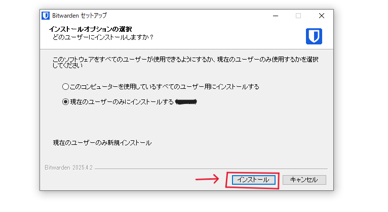
Task: Click the インストール button
Action: click(x=253, y=180)
